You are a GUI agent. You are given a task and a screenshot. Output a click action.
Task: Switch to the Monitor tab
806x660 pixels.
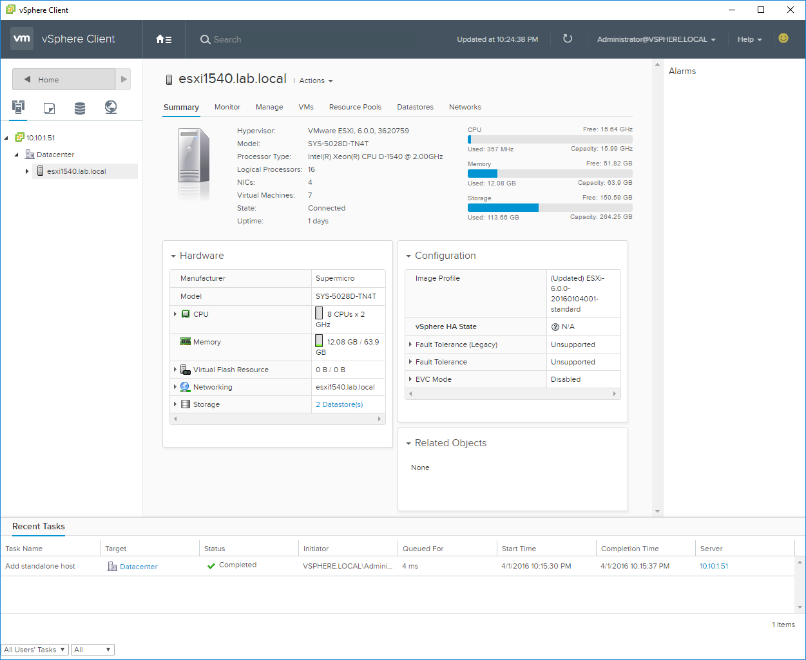(x=227, y=107)
